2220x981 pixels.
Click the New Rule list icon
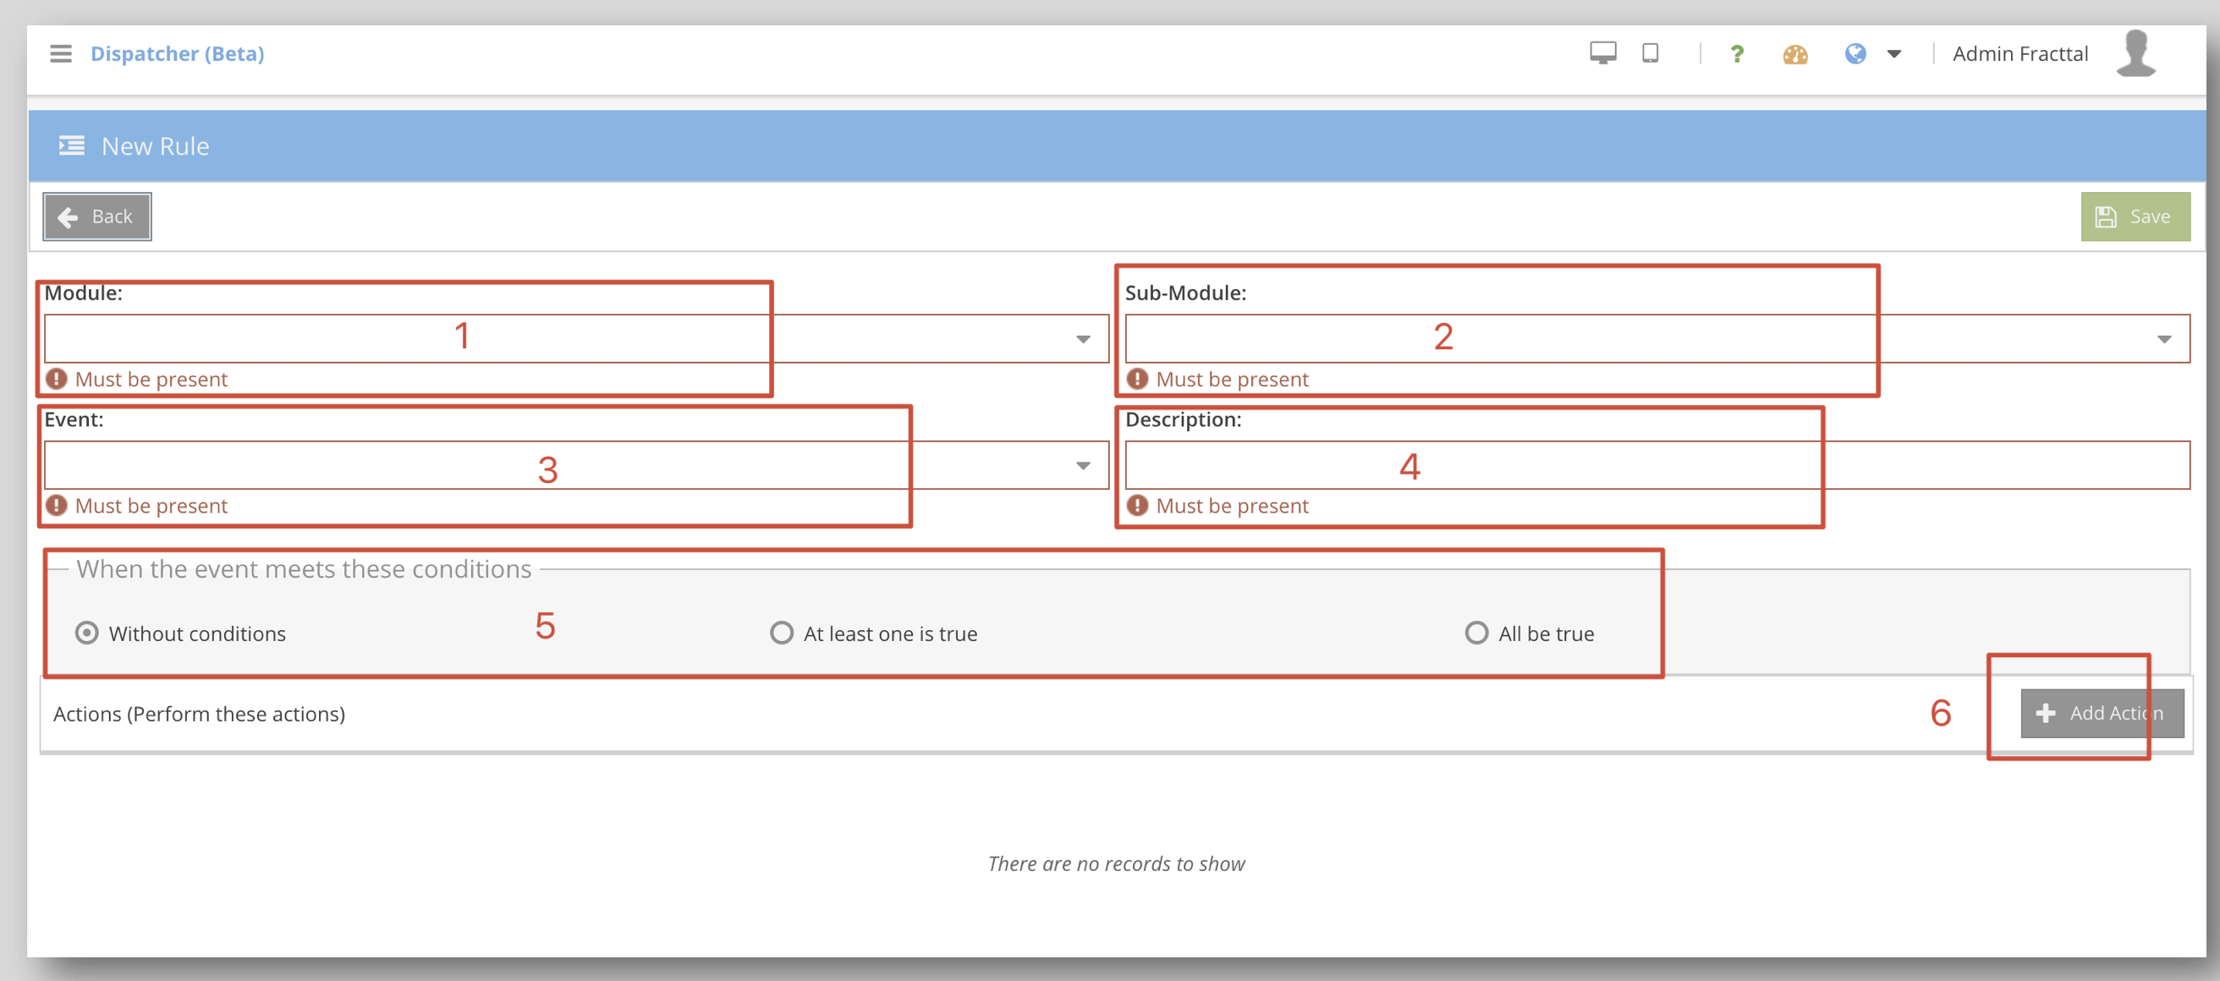pos(72,145)
